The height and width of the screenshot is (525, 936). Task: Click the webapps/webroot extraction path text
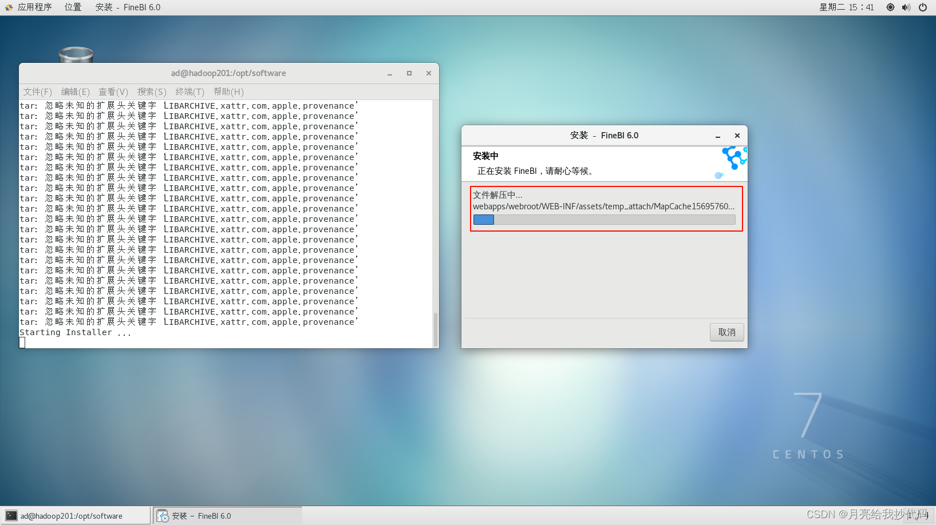click(604, 206)
